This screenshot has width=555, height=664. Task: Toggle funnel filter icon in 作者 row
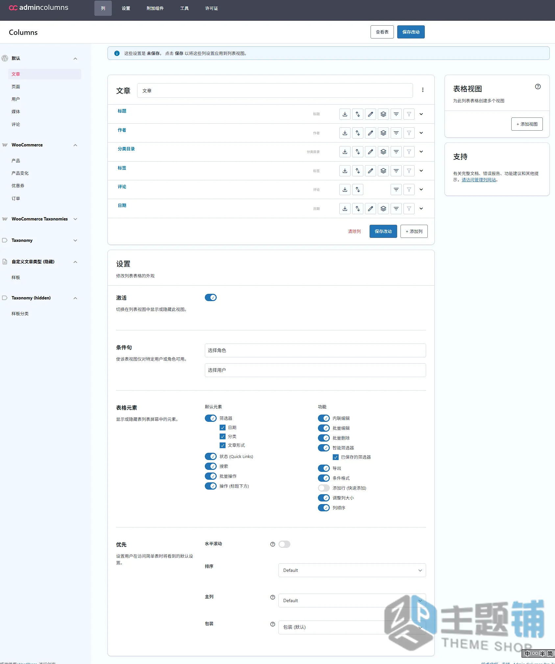click(x=409, y=133)
